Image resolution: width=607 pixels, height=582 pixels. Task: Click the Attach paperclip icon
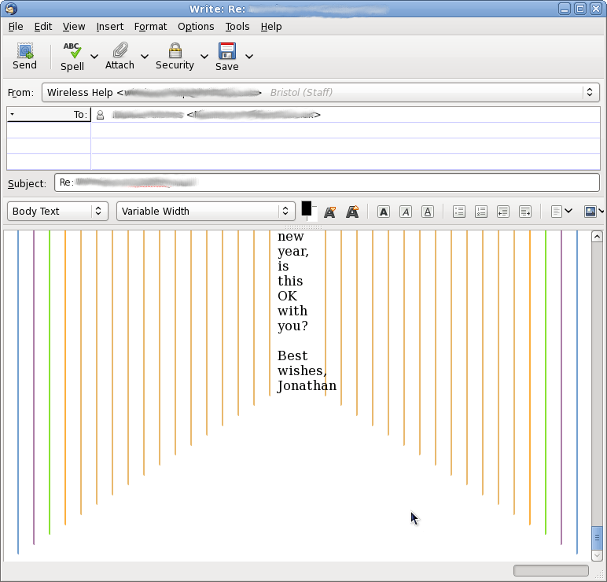[120, 52]
